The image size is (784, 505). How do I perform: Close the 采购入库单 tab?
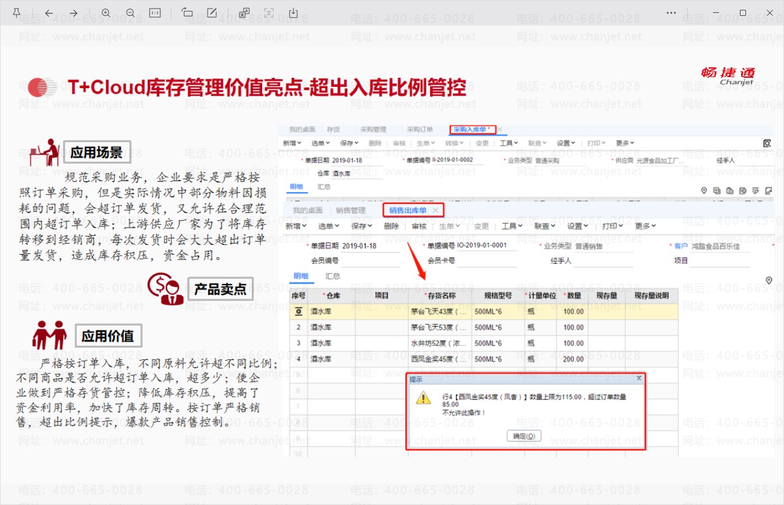coord(500,130)
